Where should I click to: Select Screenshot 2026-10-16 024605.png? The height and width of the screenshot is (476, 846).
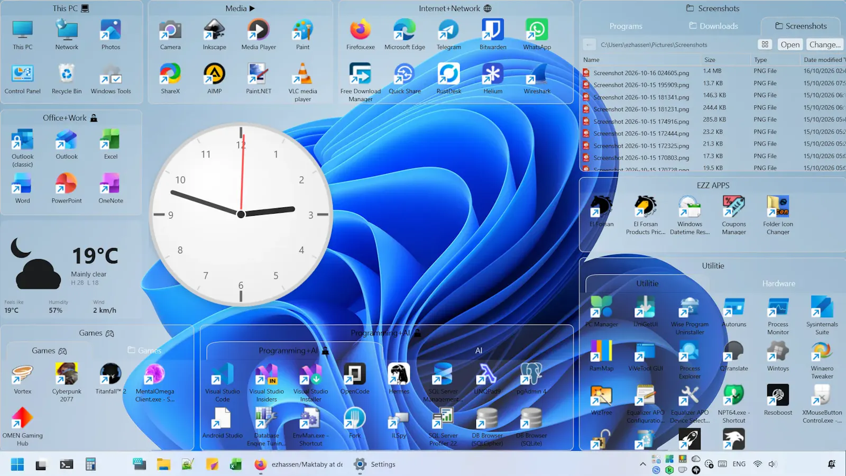pos(641,72)
